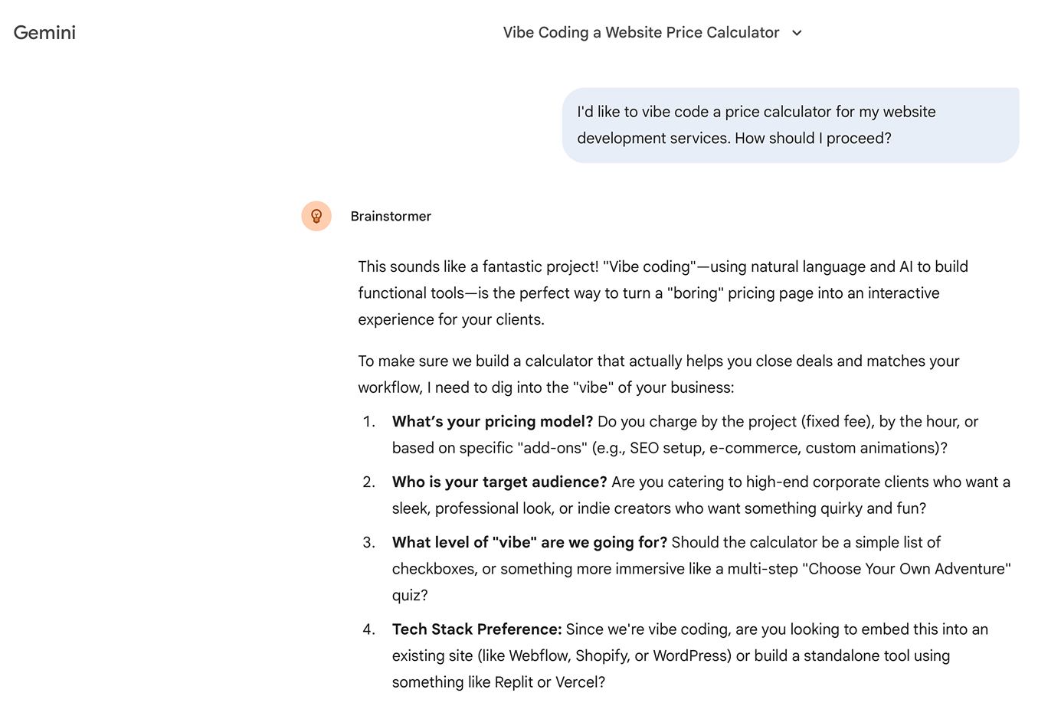Click the bold "Tech Stack Preference:" heading
The image size is (1061, 706).
click(476, 629)
